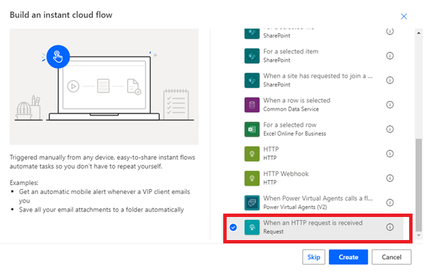The width and height of the screenshot is (437, 278).
Task: Show info for Power Virtual Agents trigger
Action: pyautogui.click(x=389, y=203)
